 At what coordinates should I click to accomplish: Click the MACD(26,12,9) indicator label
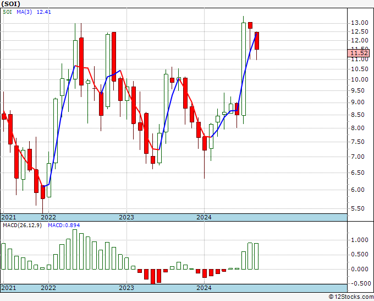[x=22, y=225]
